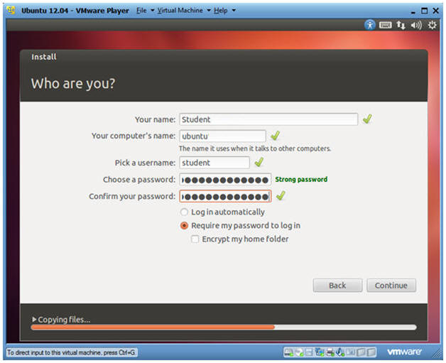Click the printer device status icon

click(330, 353)
